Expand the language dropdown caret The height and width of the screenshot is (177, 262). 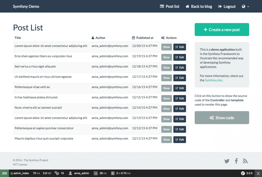click(248, 7)
